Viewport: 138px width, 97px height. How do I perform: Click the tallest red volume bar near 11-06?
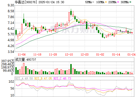coord(24,69)
